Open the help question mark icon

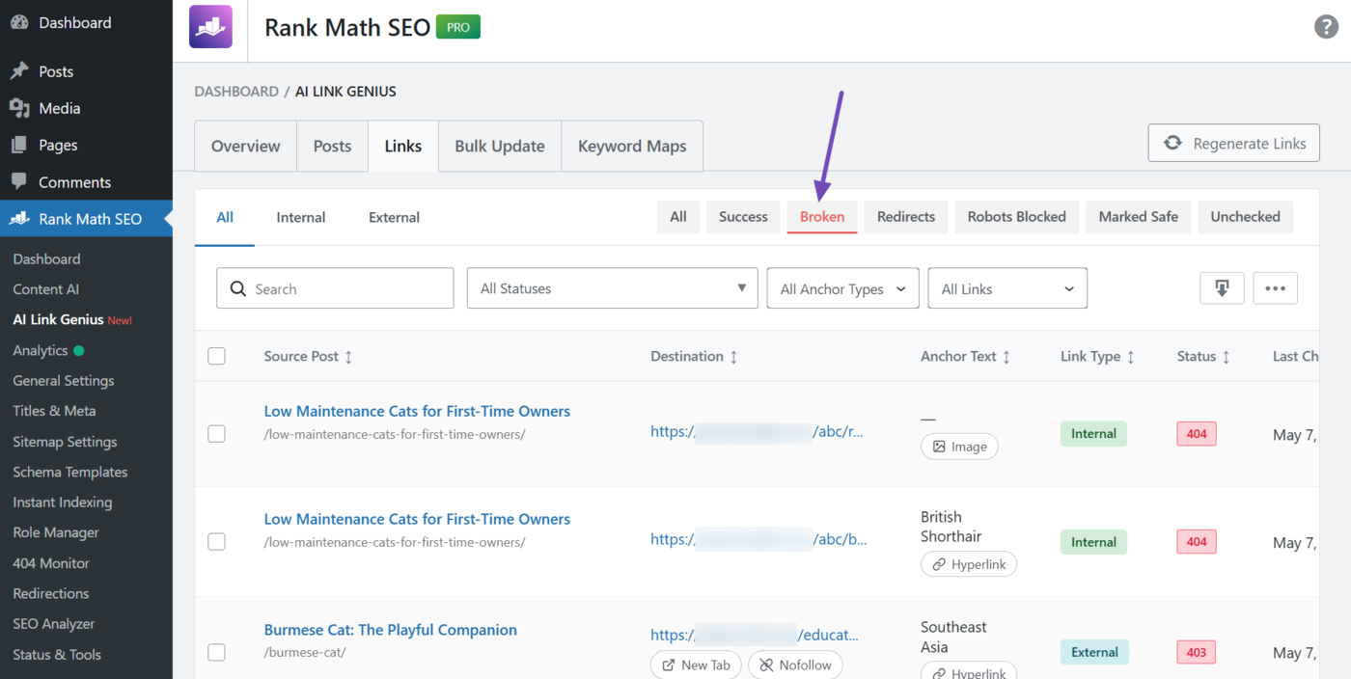tap(1327, 27)
